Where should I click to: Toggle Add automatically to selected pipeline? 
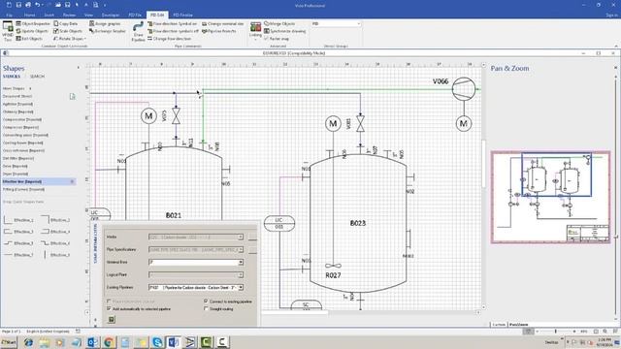pyautogui.click(x=109, y=308)
